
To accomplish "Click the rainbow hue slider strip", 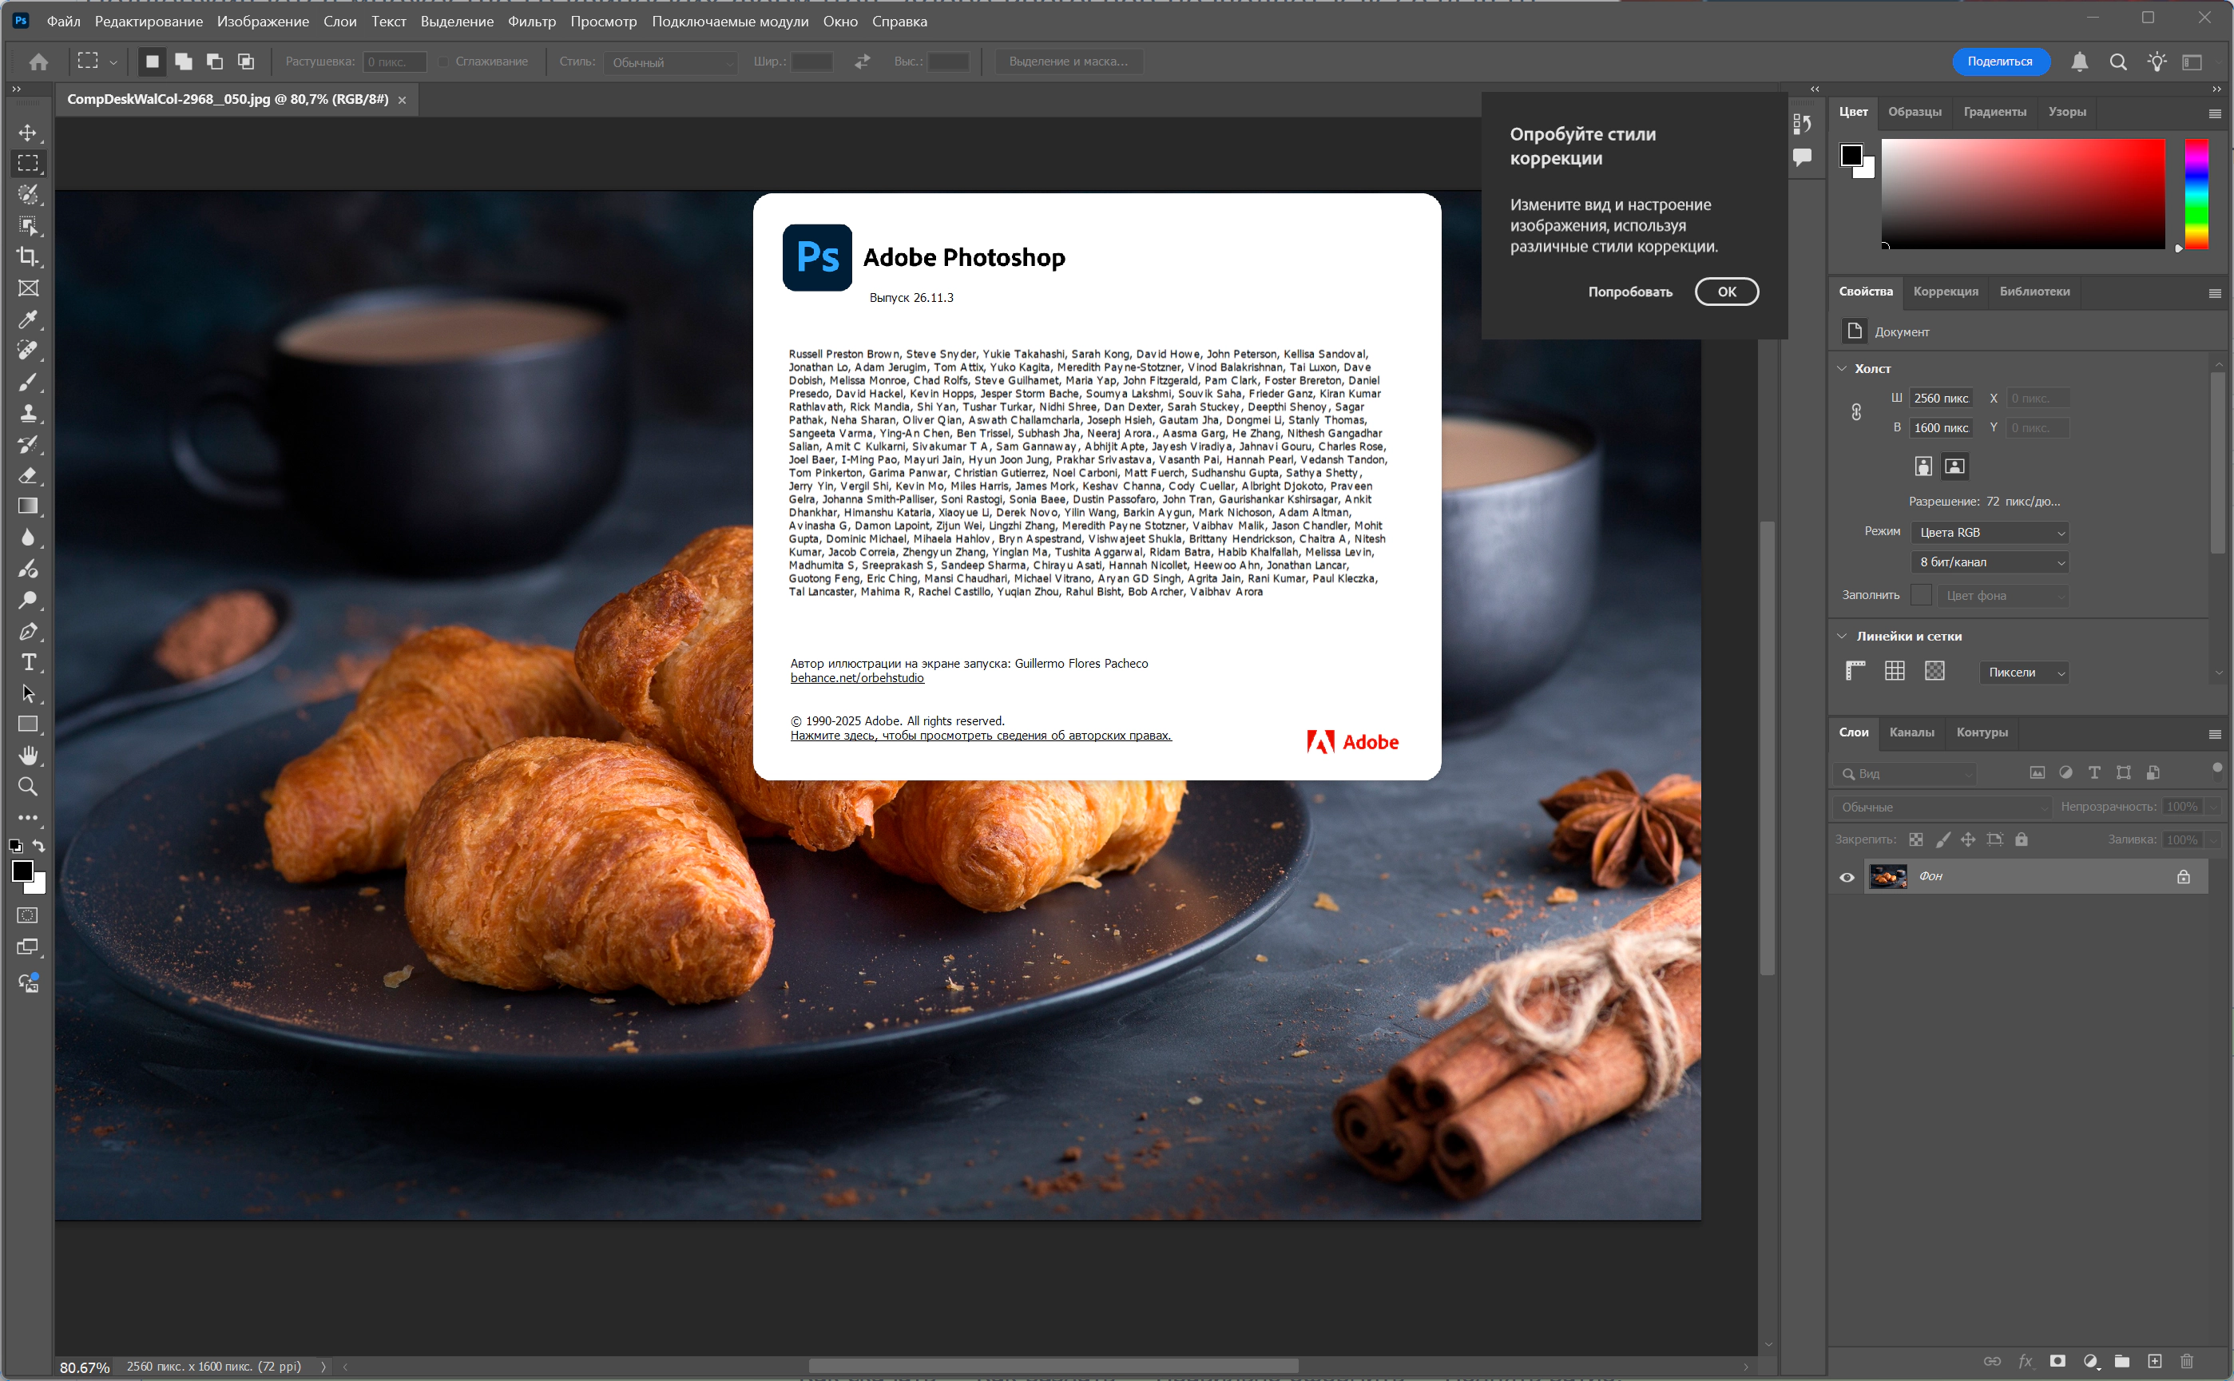I will [x=2196, y=193].
